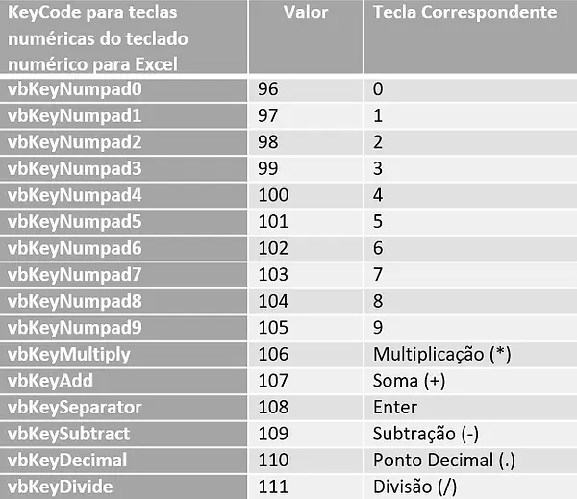Viewport: 577px width, 499px height.
Task: Select the vbKeySubtract cell
Action: pos(69,433)
